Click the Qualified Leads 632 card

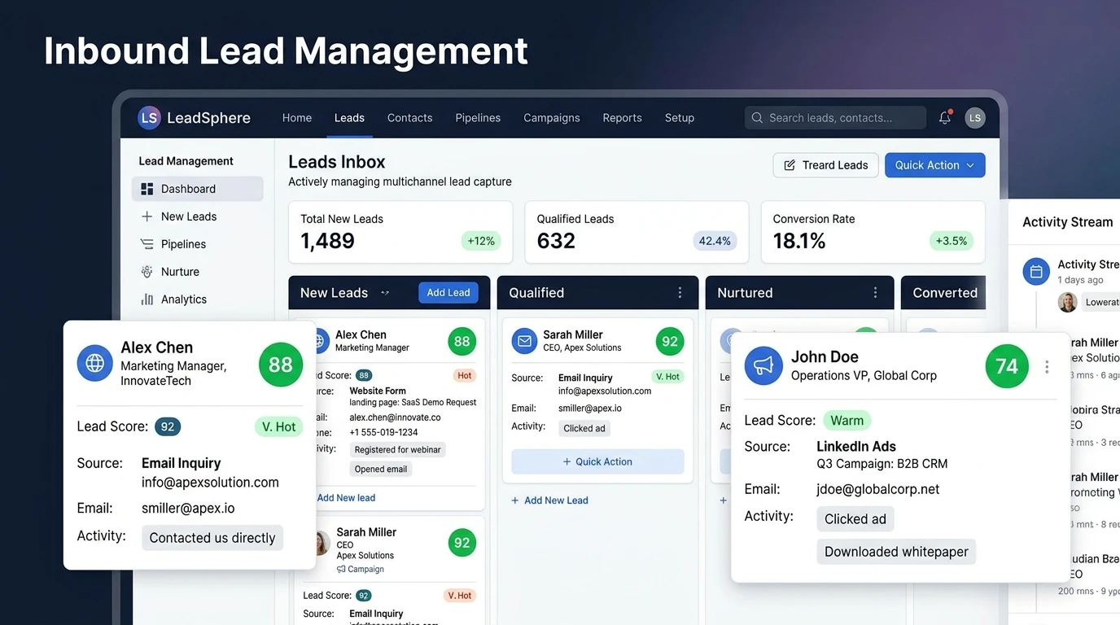click(x=637, y=233)
